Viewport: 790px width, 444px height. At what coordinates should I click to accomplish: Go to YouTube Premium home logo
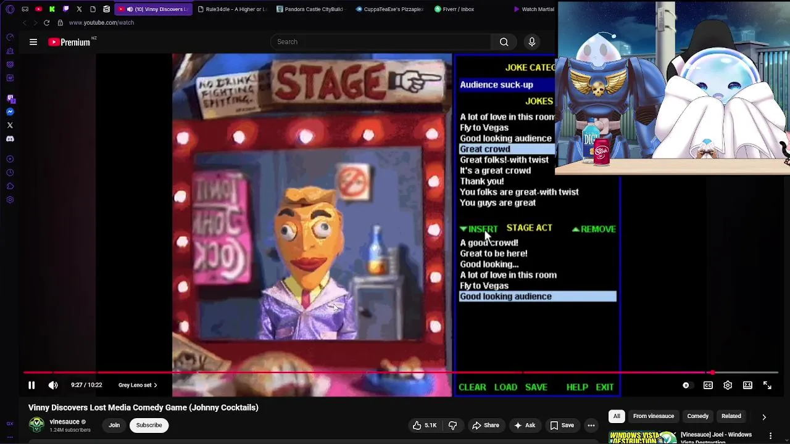pos(69,42)
